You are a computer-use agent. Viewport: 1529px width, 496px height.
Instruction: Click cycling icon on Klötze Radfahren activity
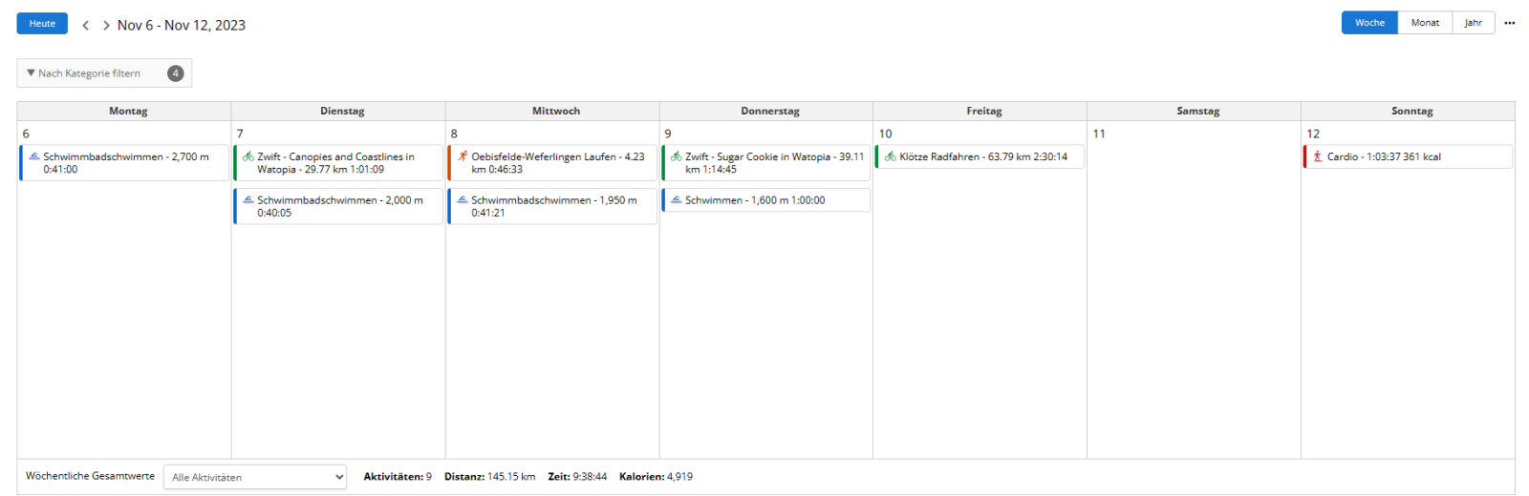pos(891,156)
